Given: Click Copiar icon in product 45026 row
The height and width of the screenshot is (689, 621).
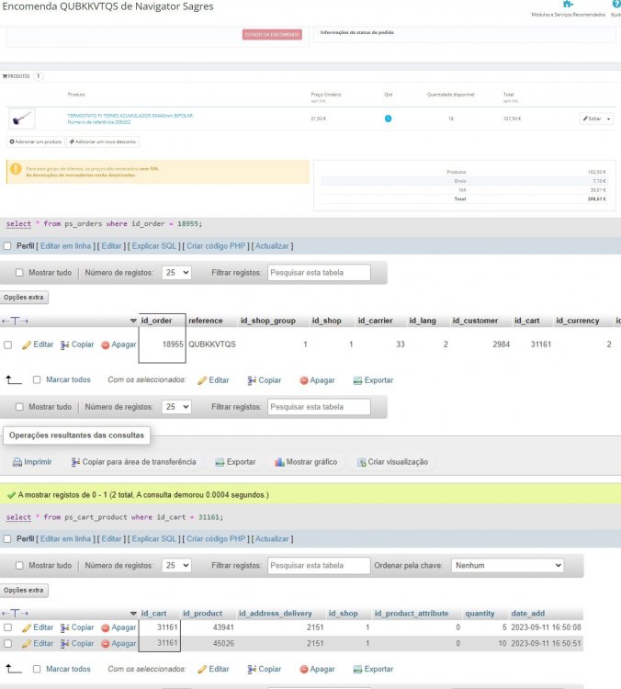Looking at the screenshot, I should coord(64,644).
